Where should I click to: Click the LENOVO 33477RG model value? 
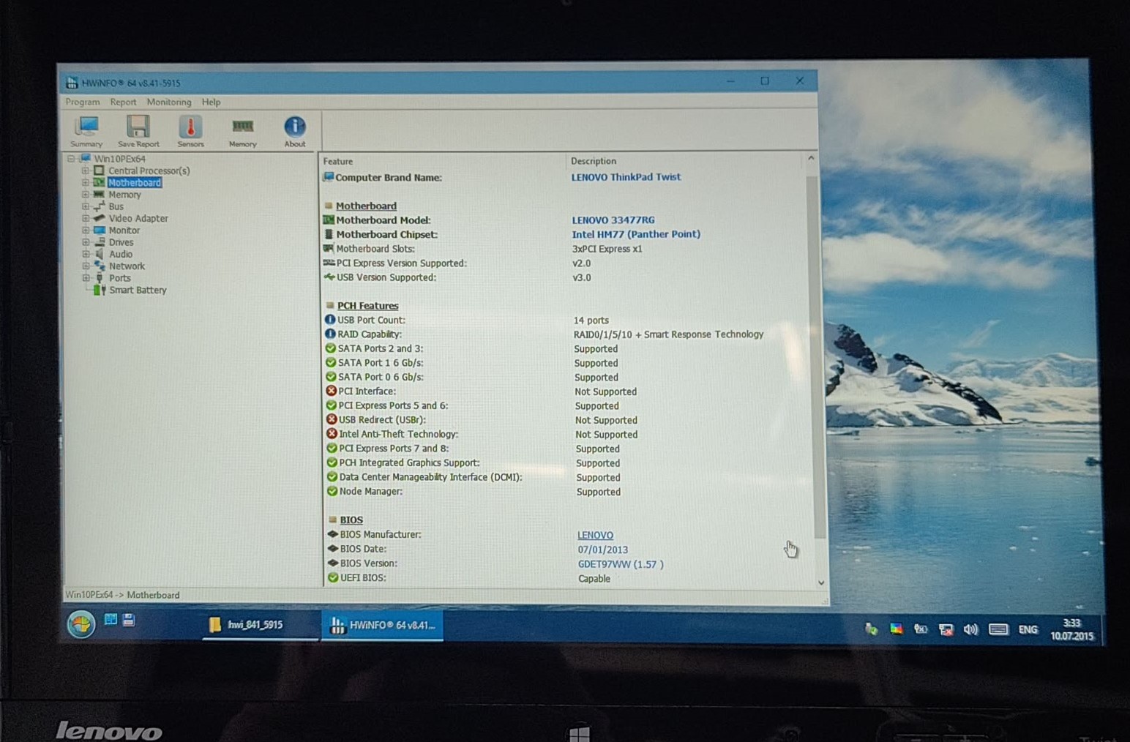613,220
